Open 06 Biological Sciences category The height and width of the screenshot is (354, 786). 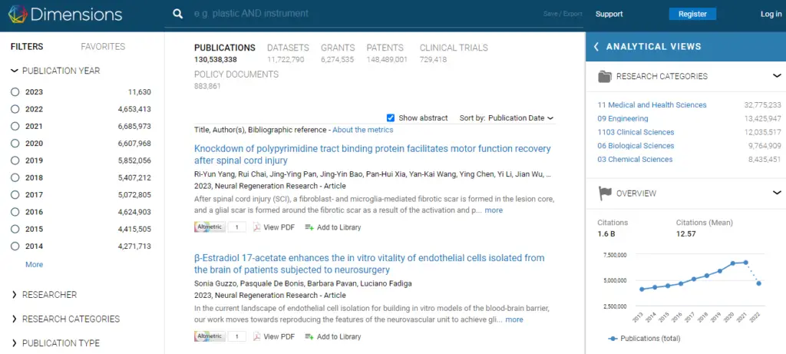tap(636, 145)
